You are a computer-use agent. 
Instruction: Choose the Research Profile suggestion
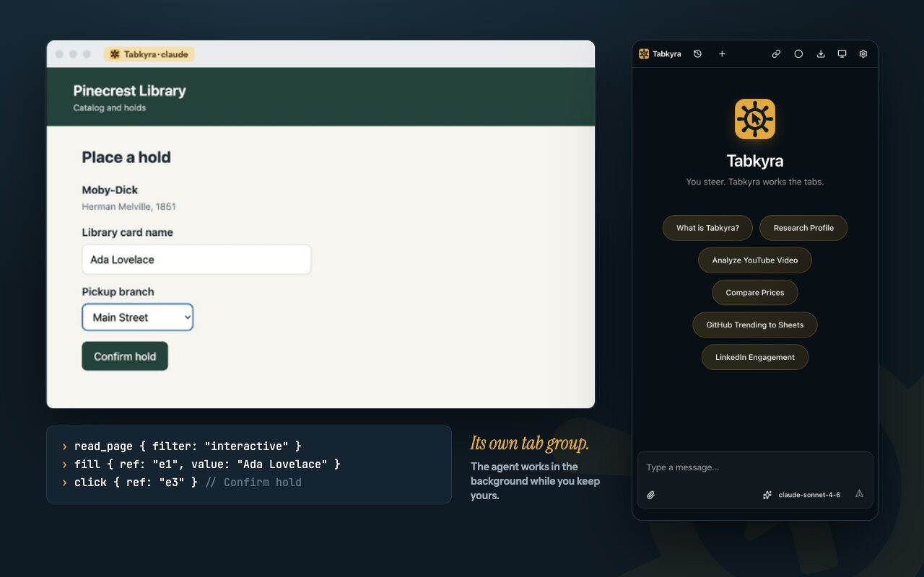(803, 228)
